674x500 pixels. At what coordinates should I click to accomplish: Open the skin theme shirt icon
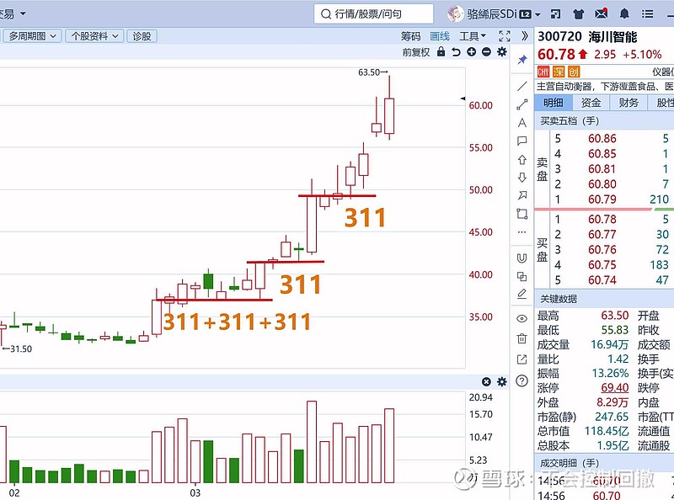point(579,14)
